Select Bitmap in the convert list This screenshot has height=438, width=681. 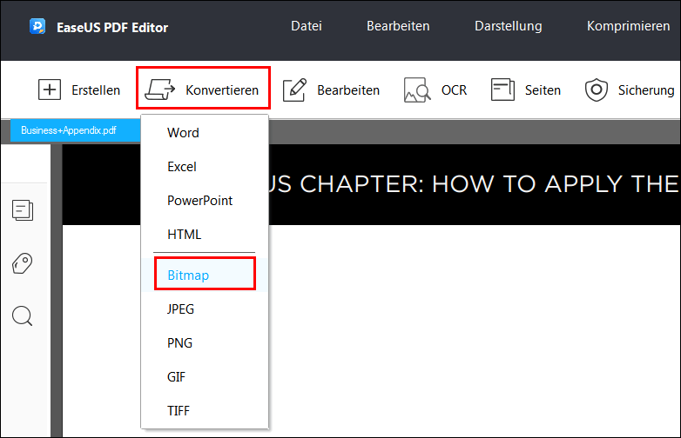coord(205,275)
